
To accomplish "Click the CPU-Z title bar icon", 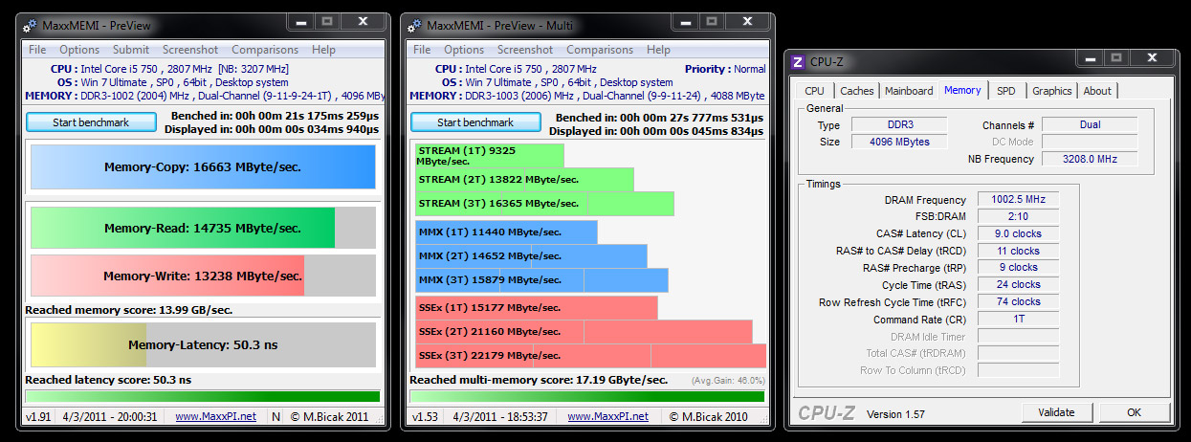I will tap(798, 62).
